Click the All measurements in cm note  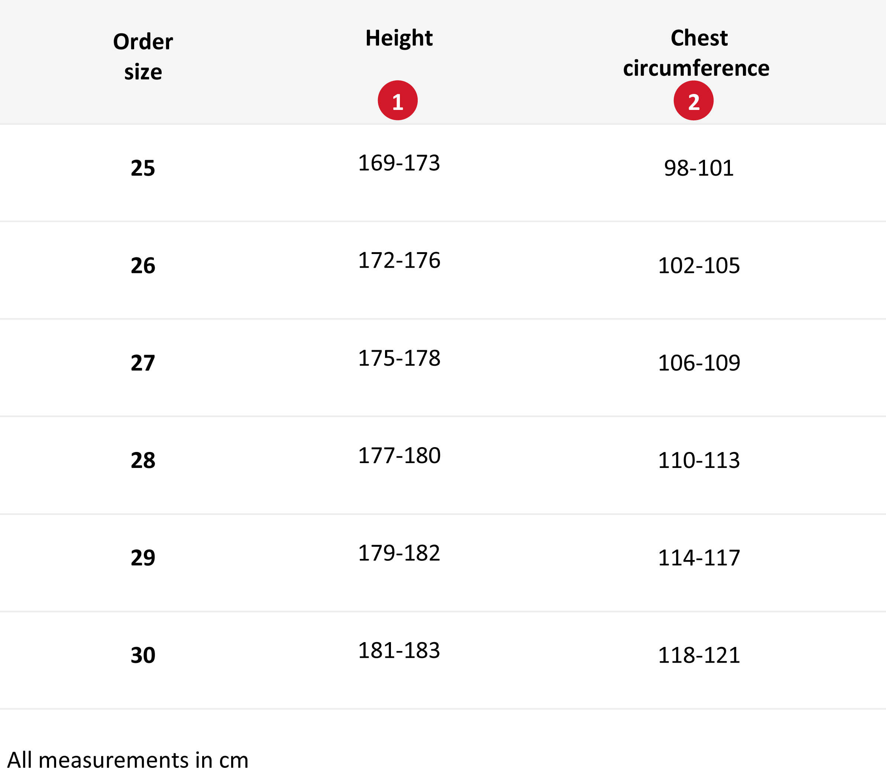[x=128, y=759]
